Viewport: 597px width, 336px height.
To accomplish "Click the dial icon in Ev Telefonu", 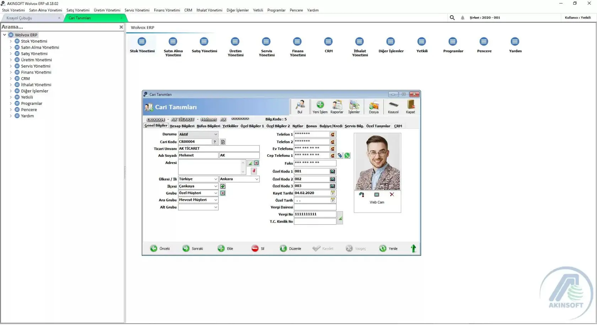I will pyautogui.click(x=333, y=149).
